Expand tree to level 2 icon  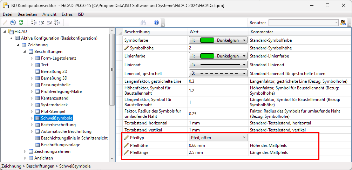pos(41,22)
